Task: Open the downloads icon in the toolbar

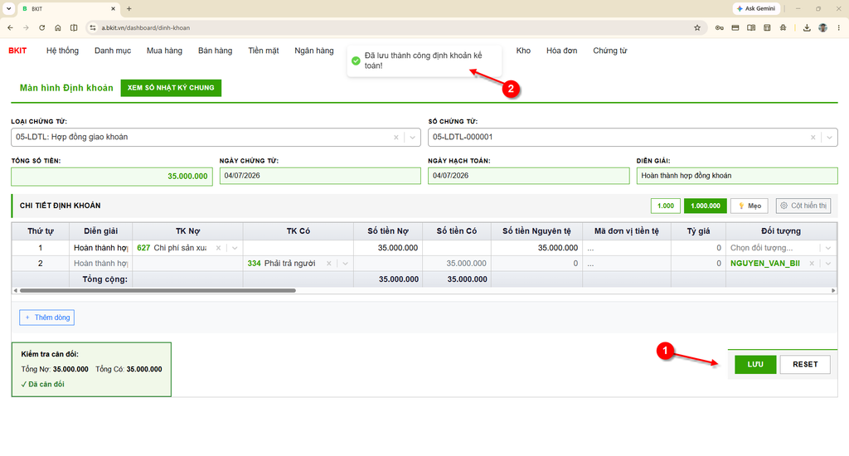Action: click(806, 27)
